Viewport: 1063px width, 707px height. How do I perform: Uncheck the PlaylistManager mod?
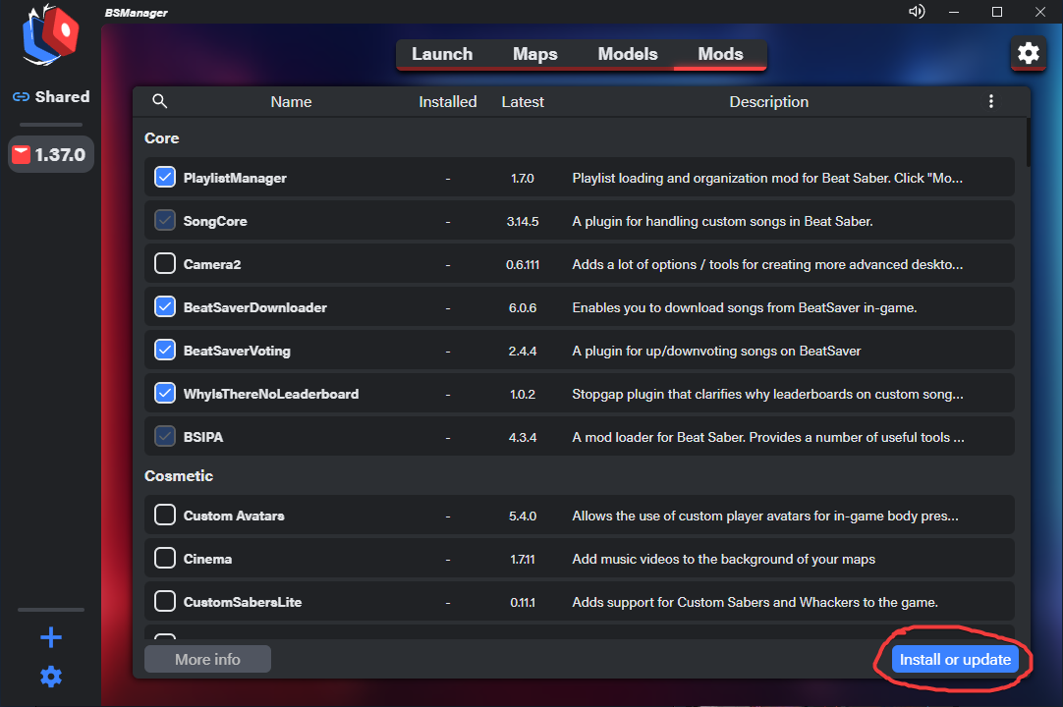tap(165, 177)
